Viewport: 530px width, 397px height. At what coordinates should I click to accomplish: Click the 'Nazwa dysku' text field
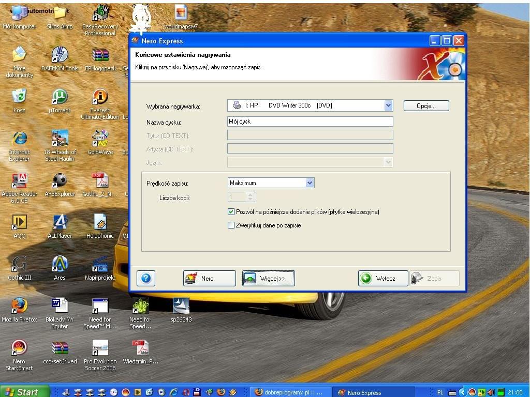310,121
